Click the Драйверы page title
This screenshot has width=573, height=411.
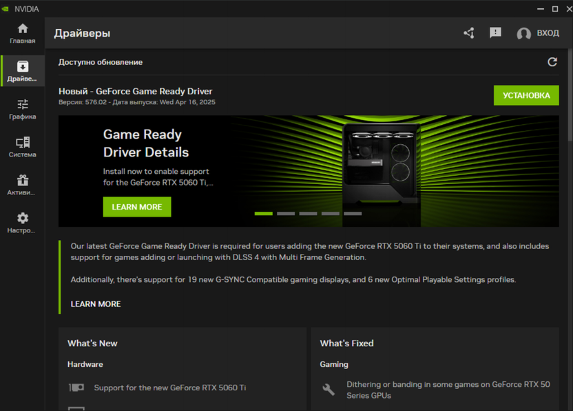82,33
